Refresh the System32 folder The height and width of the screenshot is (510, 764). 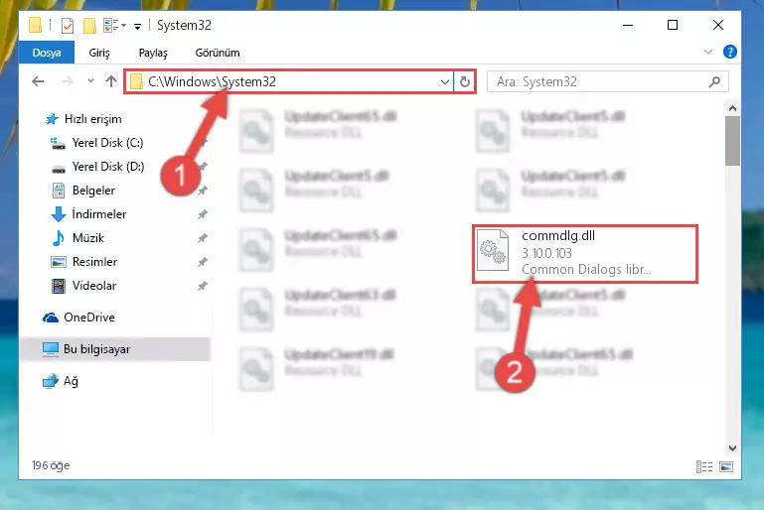pyautogui.click(x=465, y=81)
